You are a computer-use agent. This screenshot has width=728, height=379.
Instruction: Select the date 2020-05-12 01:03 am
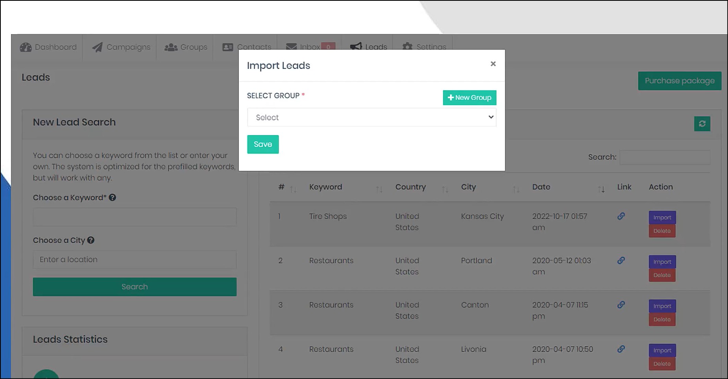pyautogui.click(x=562, y=266)
